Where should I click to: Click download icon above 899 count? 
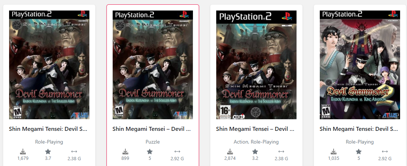[125, 152]
